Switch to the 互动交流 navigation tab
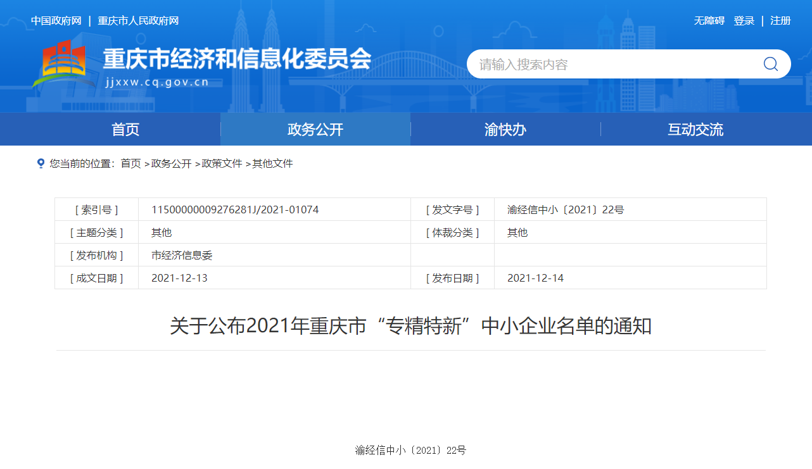The image size is (812, 469). pos(695,130)
